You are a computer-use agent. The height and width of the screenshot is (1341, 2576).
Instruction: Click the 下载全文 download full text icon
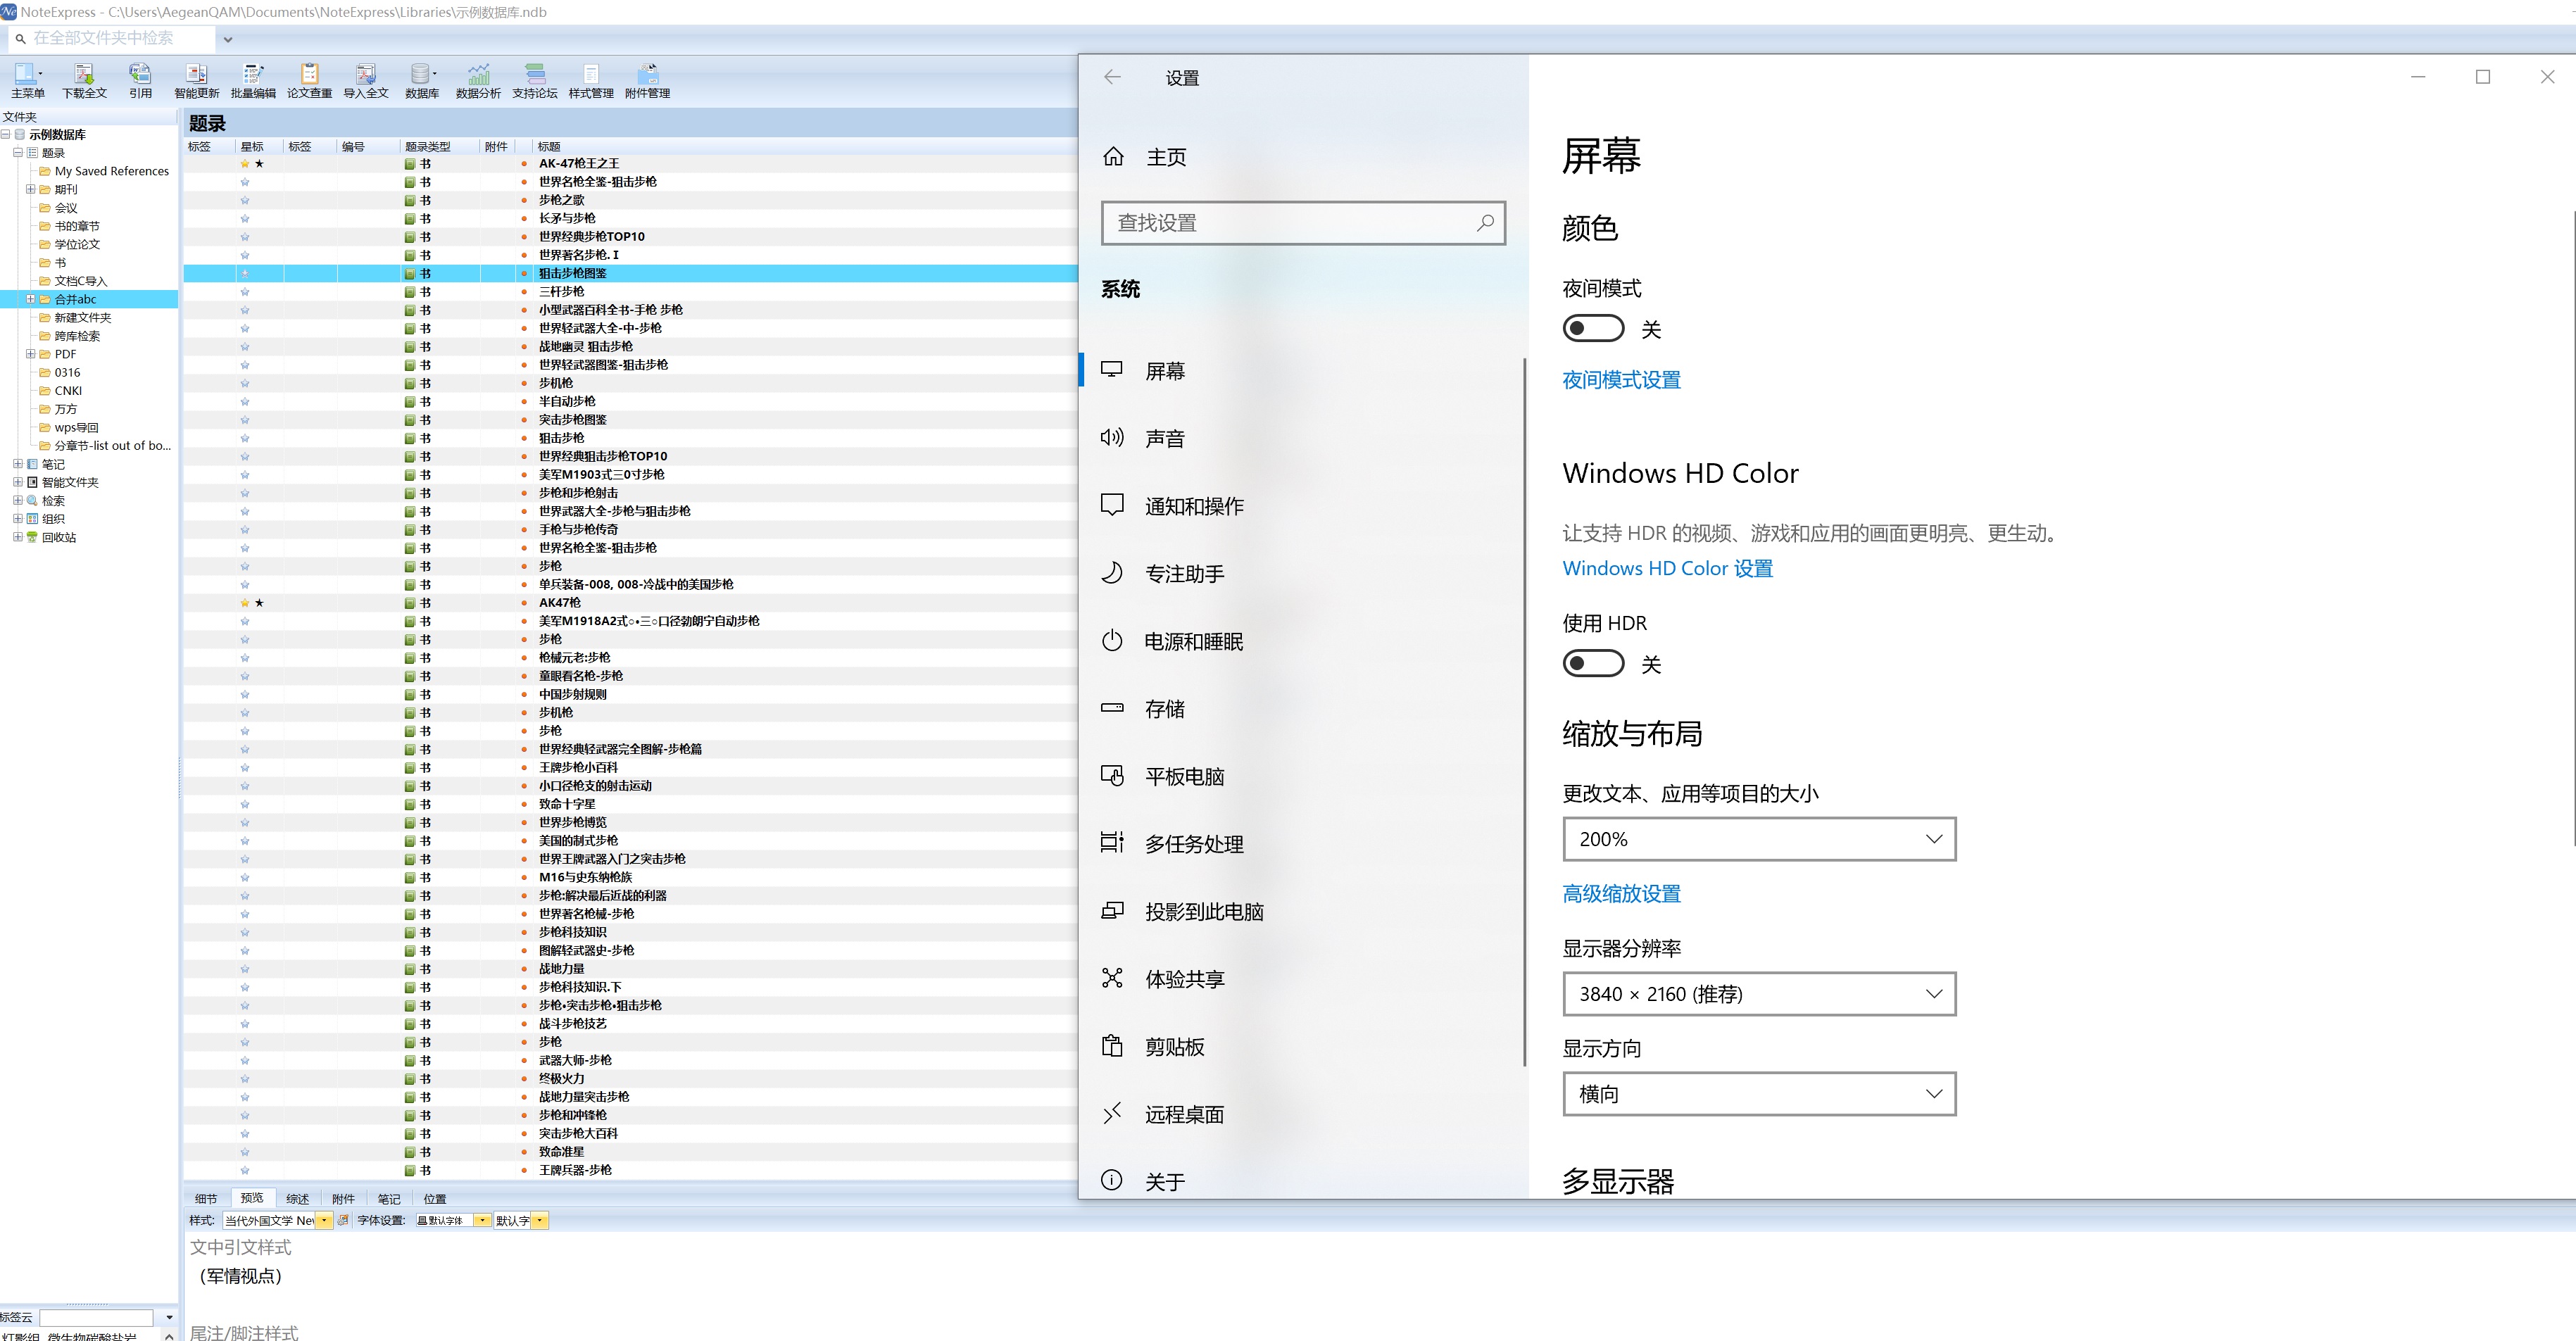click(84, 80)
